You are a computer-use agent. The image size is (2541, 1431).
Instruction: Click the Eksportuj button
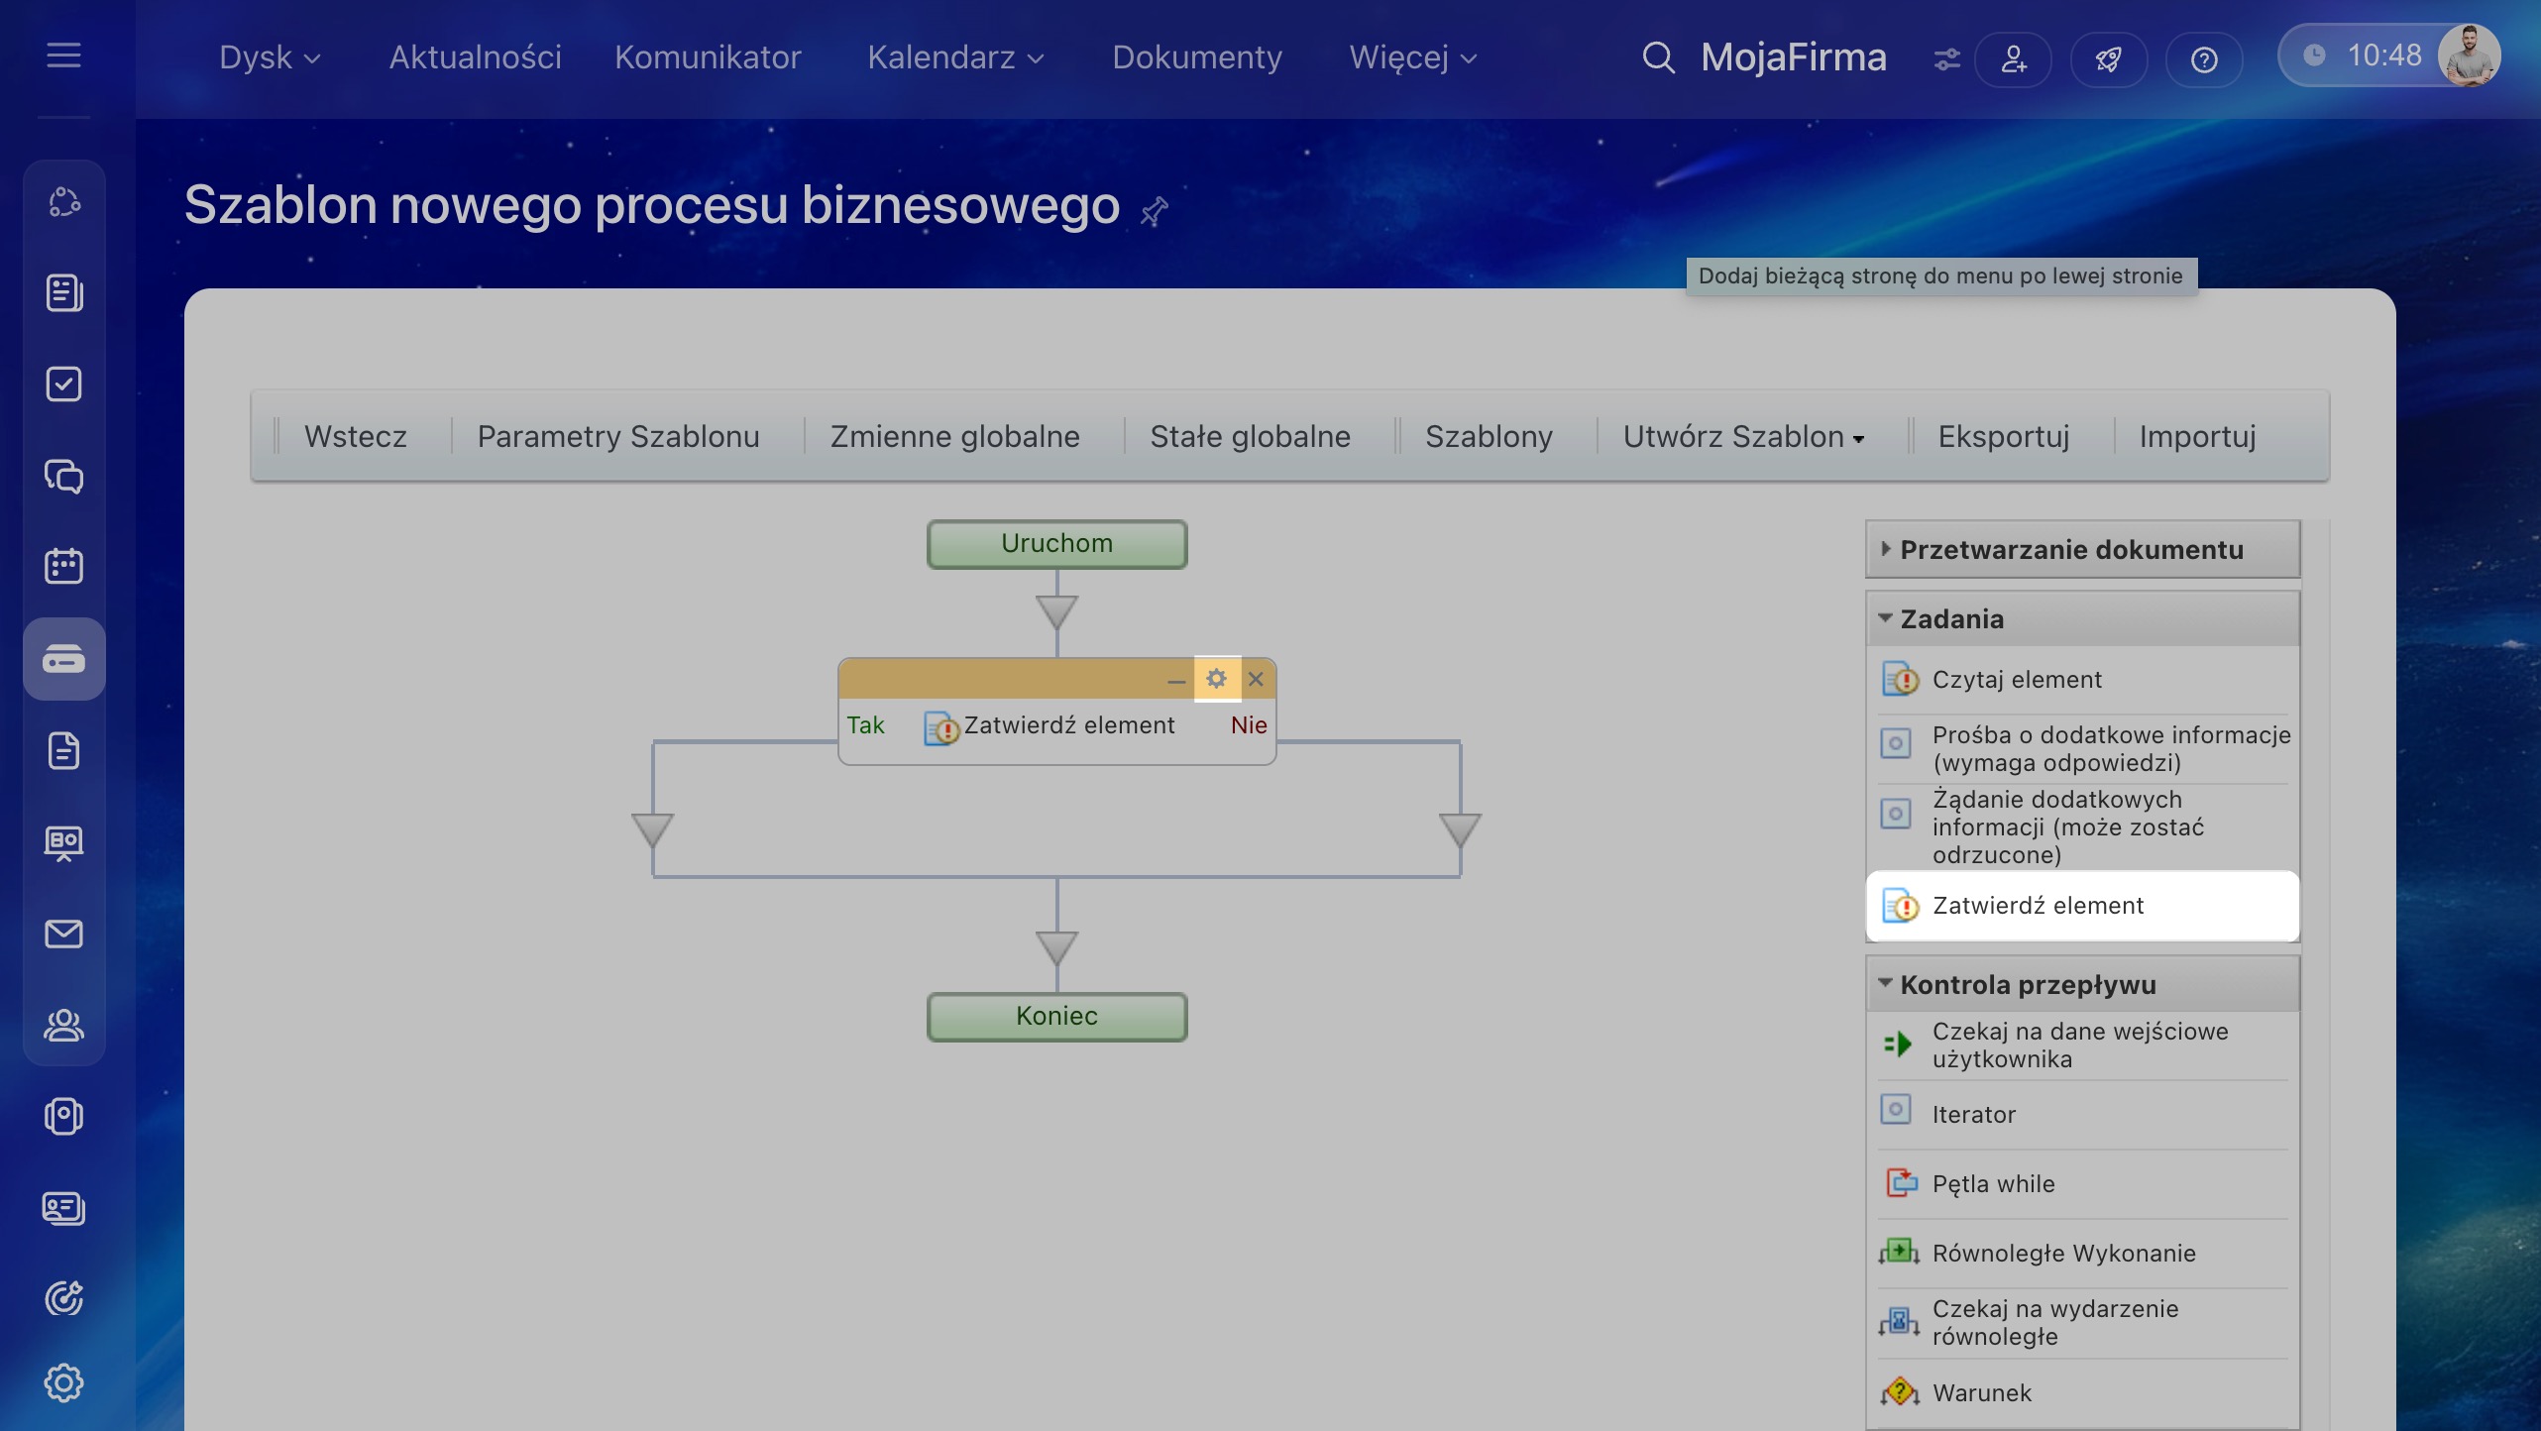2003,437
